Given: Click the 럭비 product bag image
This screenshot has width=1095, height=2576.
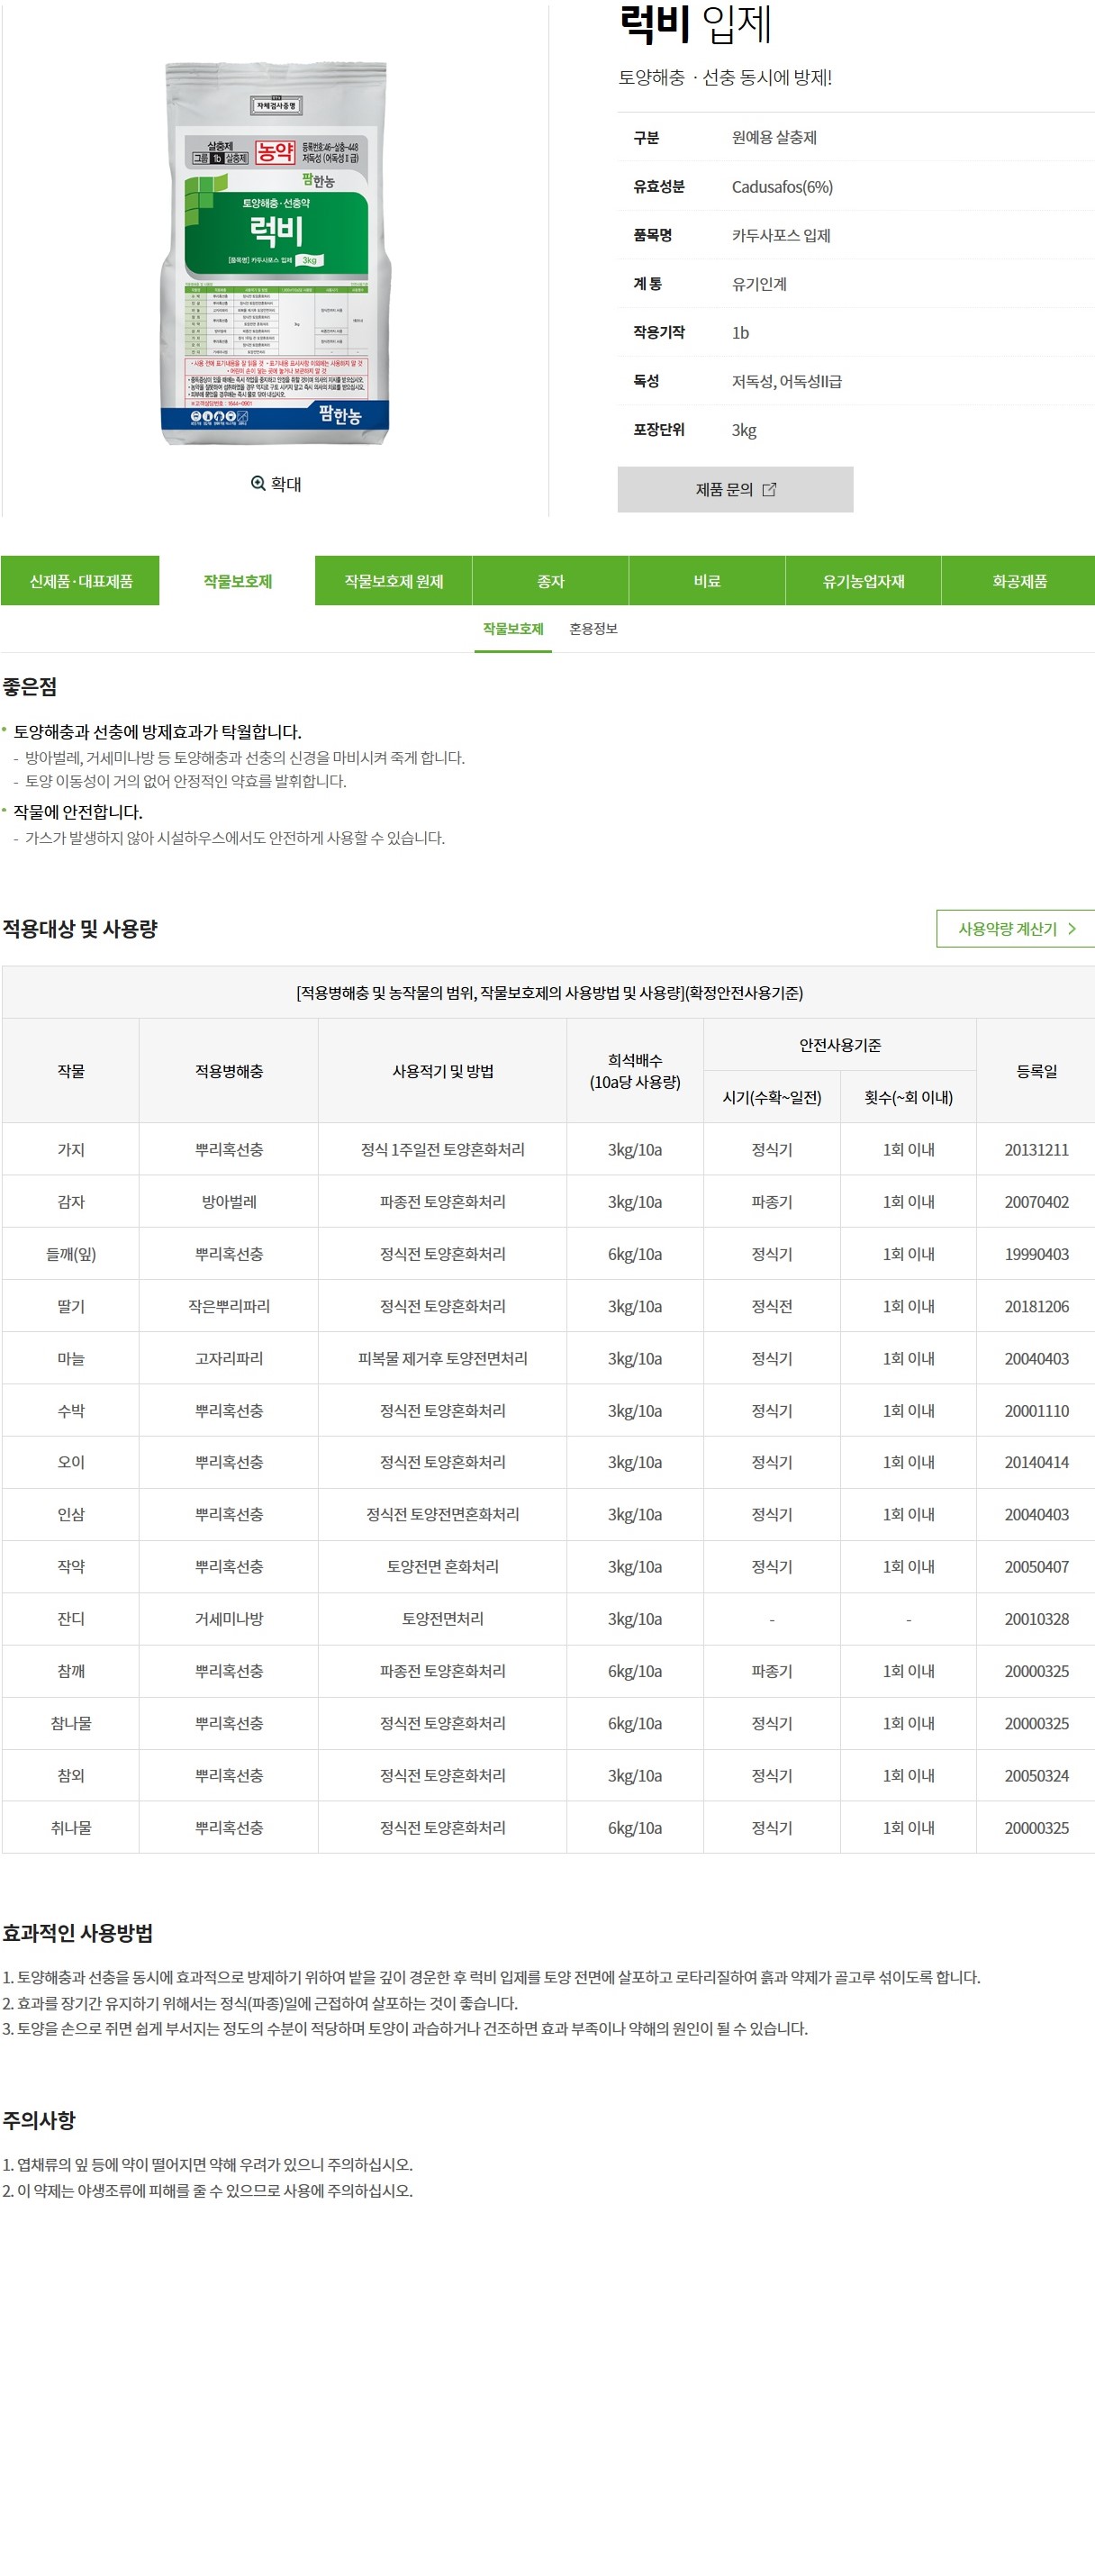Looking at the screenshot, I should point(276,254).
